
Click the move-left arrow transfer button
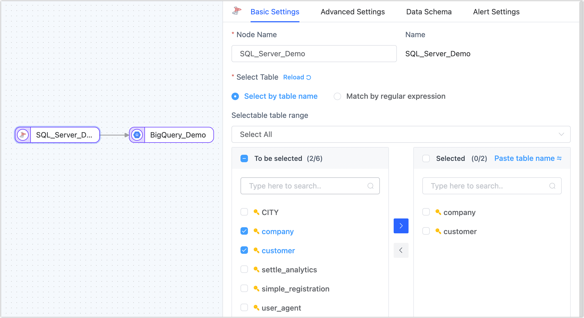click(401, 250)
